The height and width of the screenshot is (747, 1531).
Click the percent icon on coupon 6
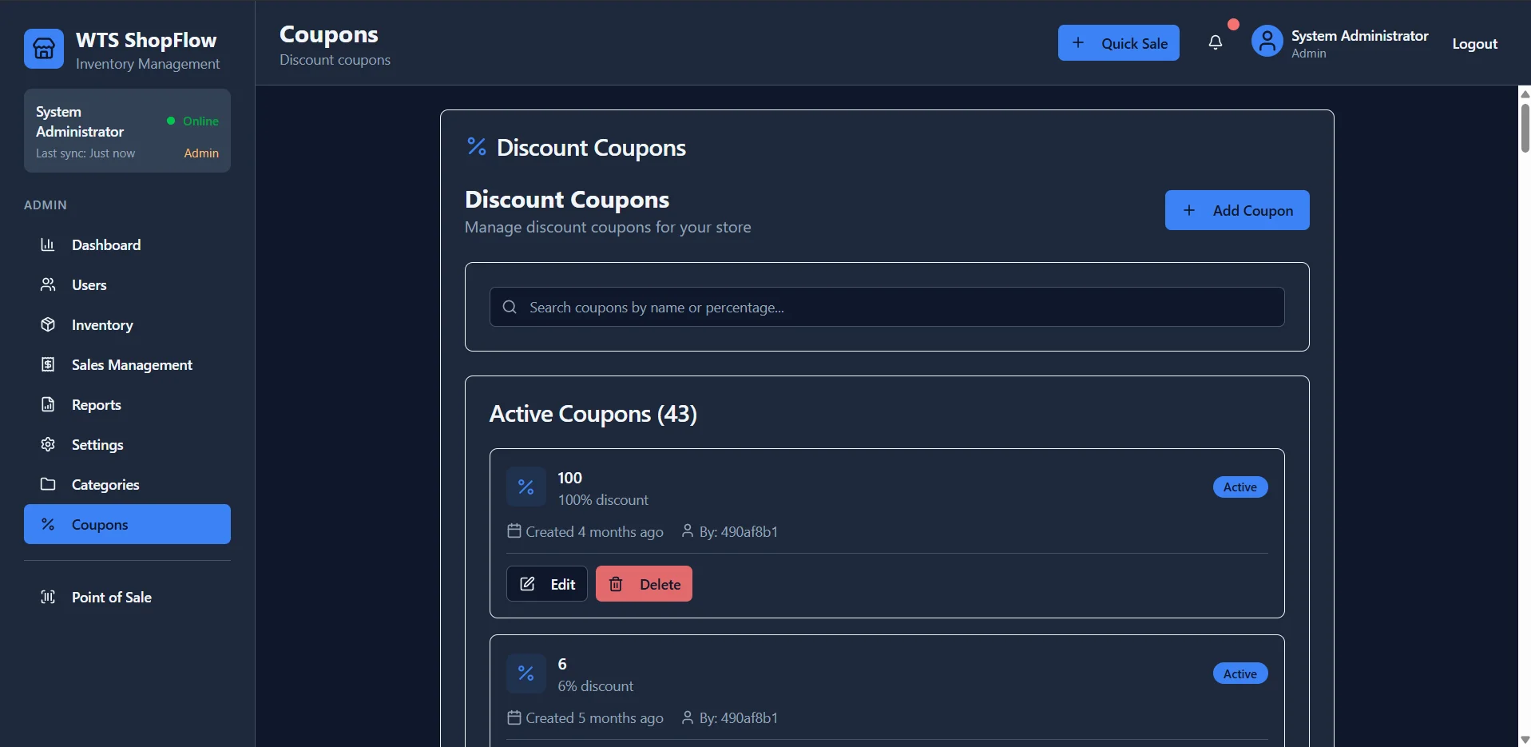tap(526, 673)
